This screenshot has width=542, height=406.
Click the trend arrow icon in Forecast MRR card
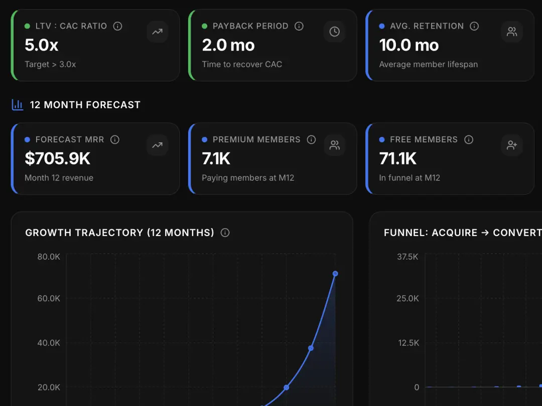pyautogui.click(x=158, y=145)
